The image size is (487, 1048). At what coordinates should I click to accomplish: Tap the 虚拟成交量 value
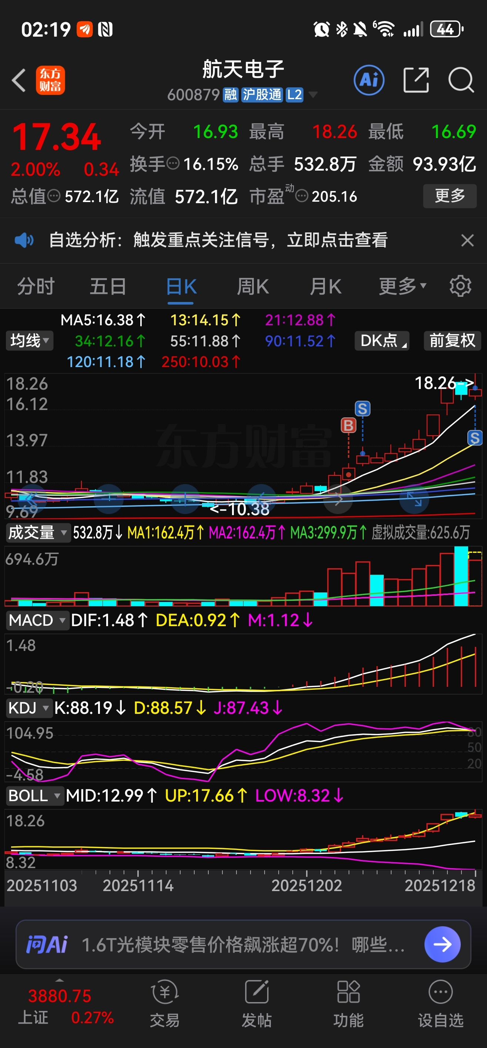[421, 532]
